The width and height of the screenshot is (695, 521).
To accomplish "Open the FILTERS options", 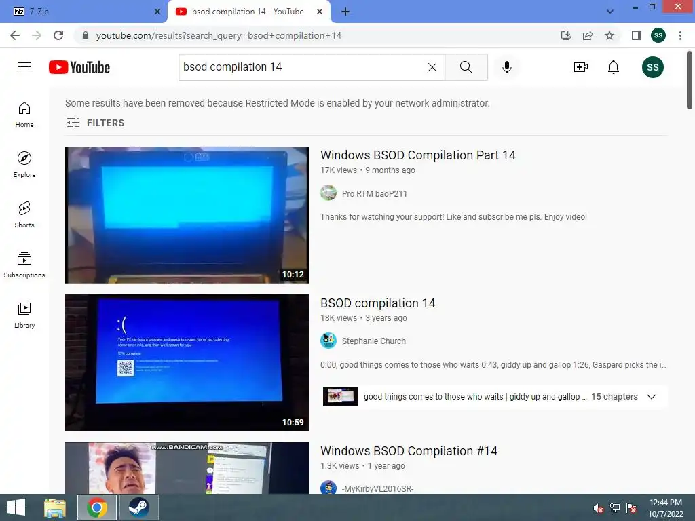I will tap(95, 123).
